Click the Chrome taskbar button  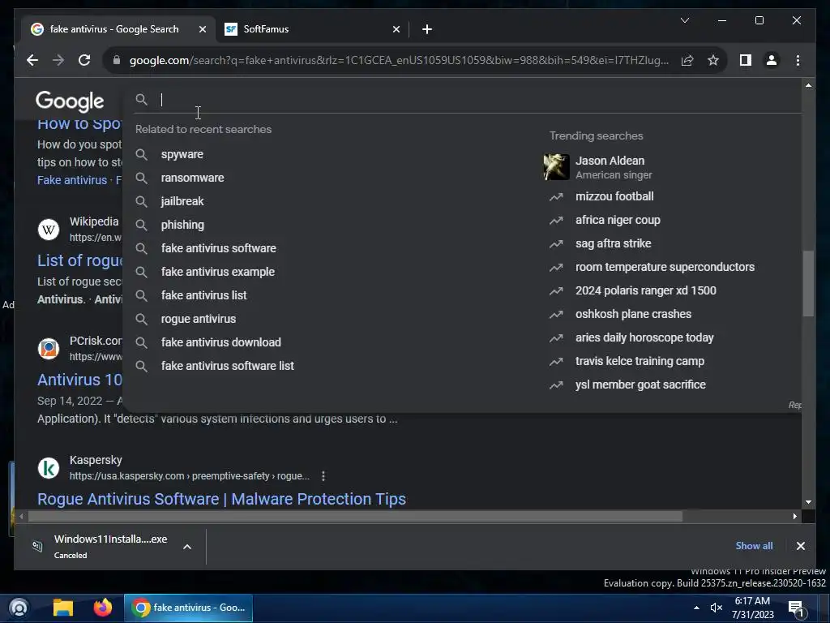[188, 608]
